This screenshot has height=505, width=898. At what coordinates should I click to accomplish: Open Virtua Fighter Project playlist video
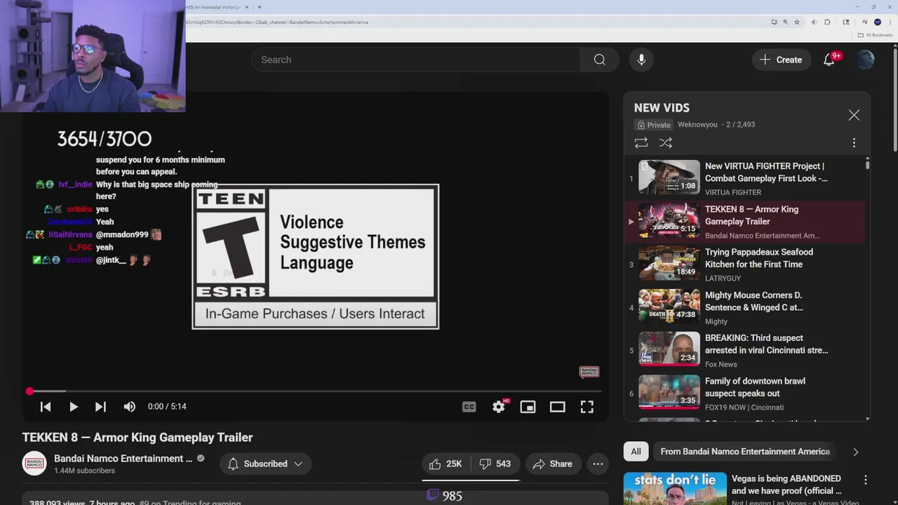click(x=744, y=178)
